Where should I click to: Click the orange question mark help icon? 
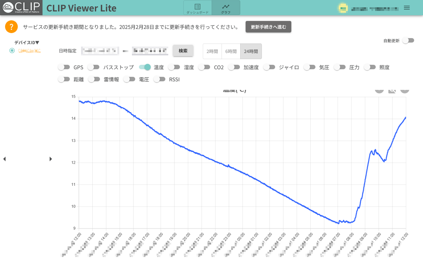pyautogui.click(x=11, y=27)
